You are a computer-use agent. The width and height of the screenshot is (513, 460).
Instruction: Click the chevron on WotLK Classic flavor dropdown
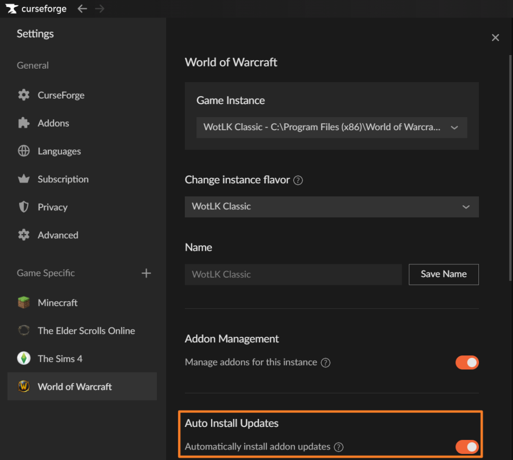466,207
